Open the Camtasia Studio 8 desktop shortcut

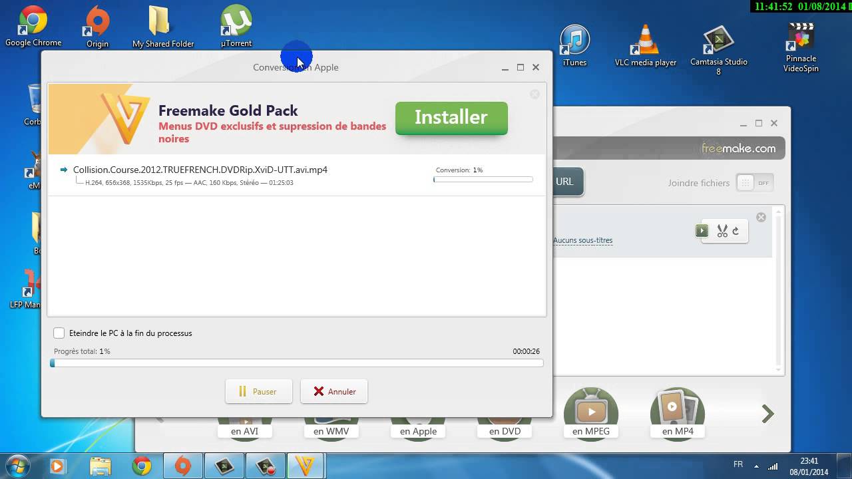click(718, 51)
